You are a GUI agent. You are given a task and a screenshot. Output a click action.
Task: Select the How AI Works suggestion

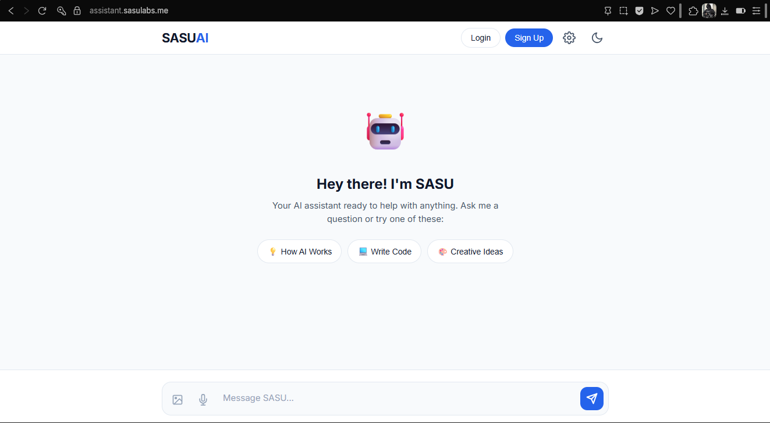300,252
